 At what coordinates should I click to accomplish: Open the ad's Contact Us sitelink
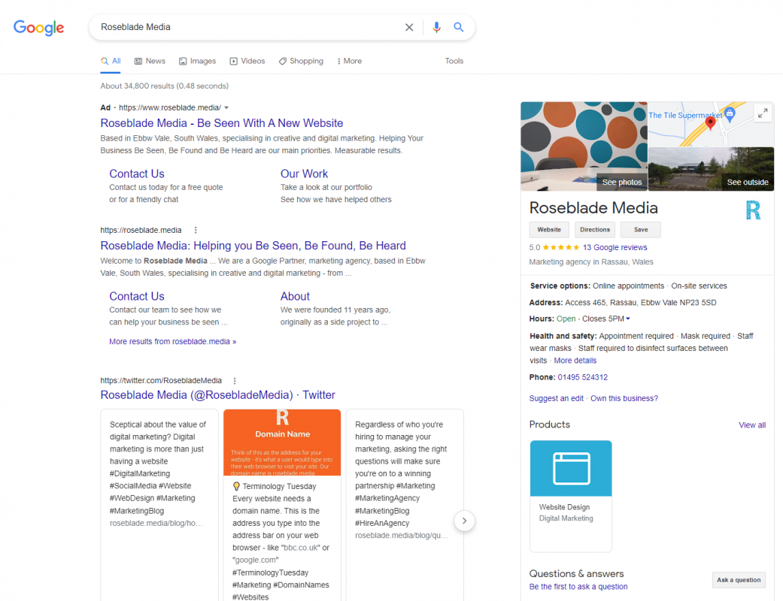(x=137, y=174)
